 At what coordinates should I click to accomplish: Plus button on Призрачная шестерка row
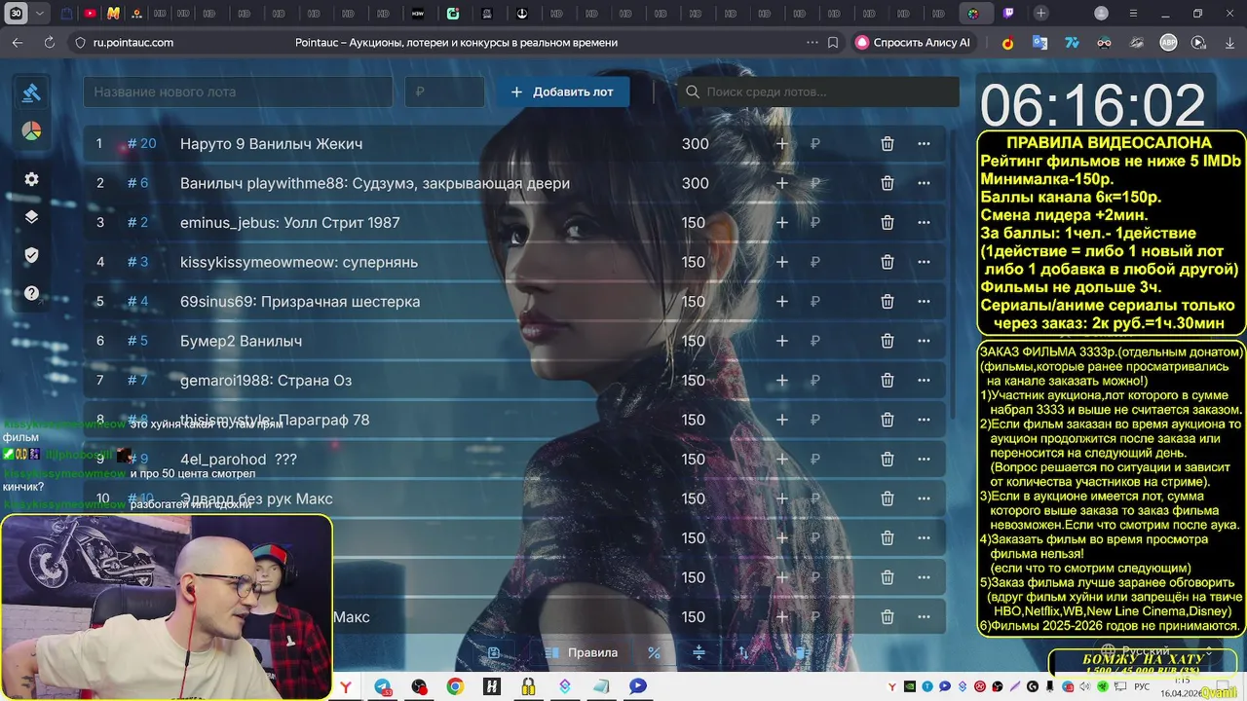781,302
